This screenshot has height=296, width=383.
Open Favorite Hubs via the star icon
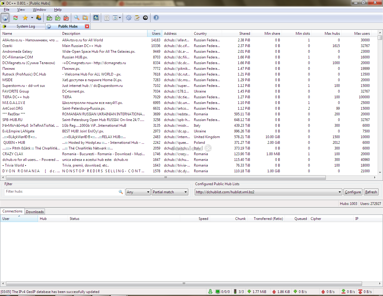[25, 18]
